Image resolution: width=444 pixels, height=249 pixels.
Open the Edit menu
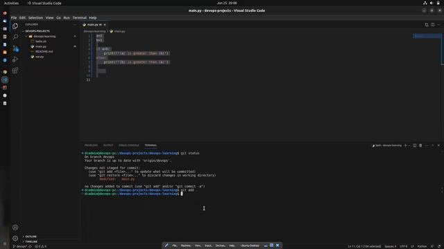tap(22, 17)
